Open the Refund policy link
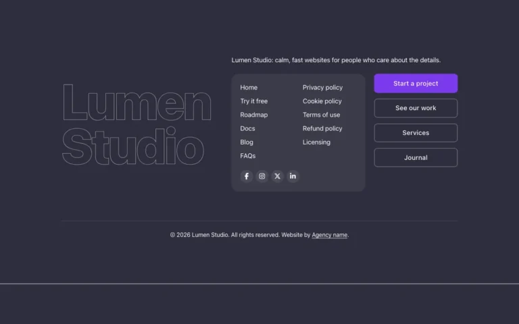Viewport: 519px width, 324px height. point(322,128)
